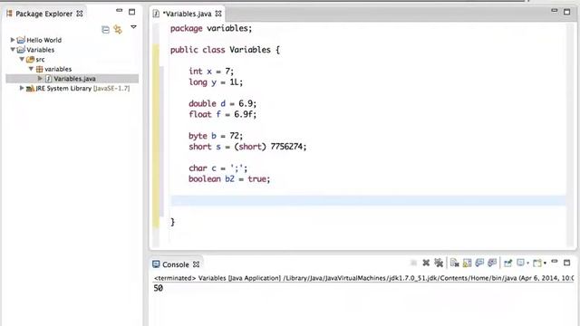Image resolution: width=580 pixels, height=326 pixels.
Task: Toggle Show Console When Standard Error Changes
Action: pyautogui.click(x=492, y=263)
